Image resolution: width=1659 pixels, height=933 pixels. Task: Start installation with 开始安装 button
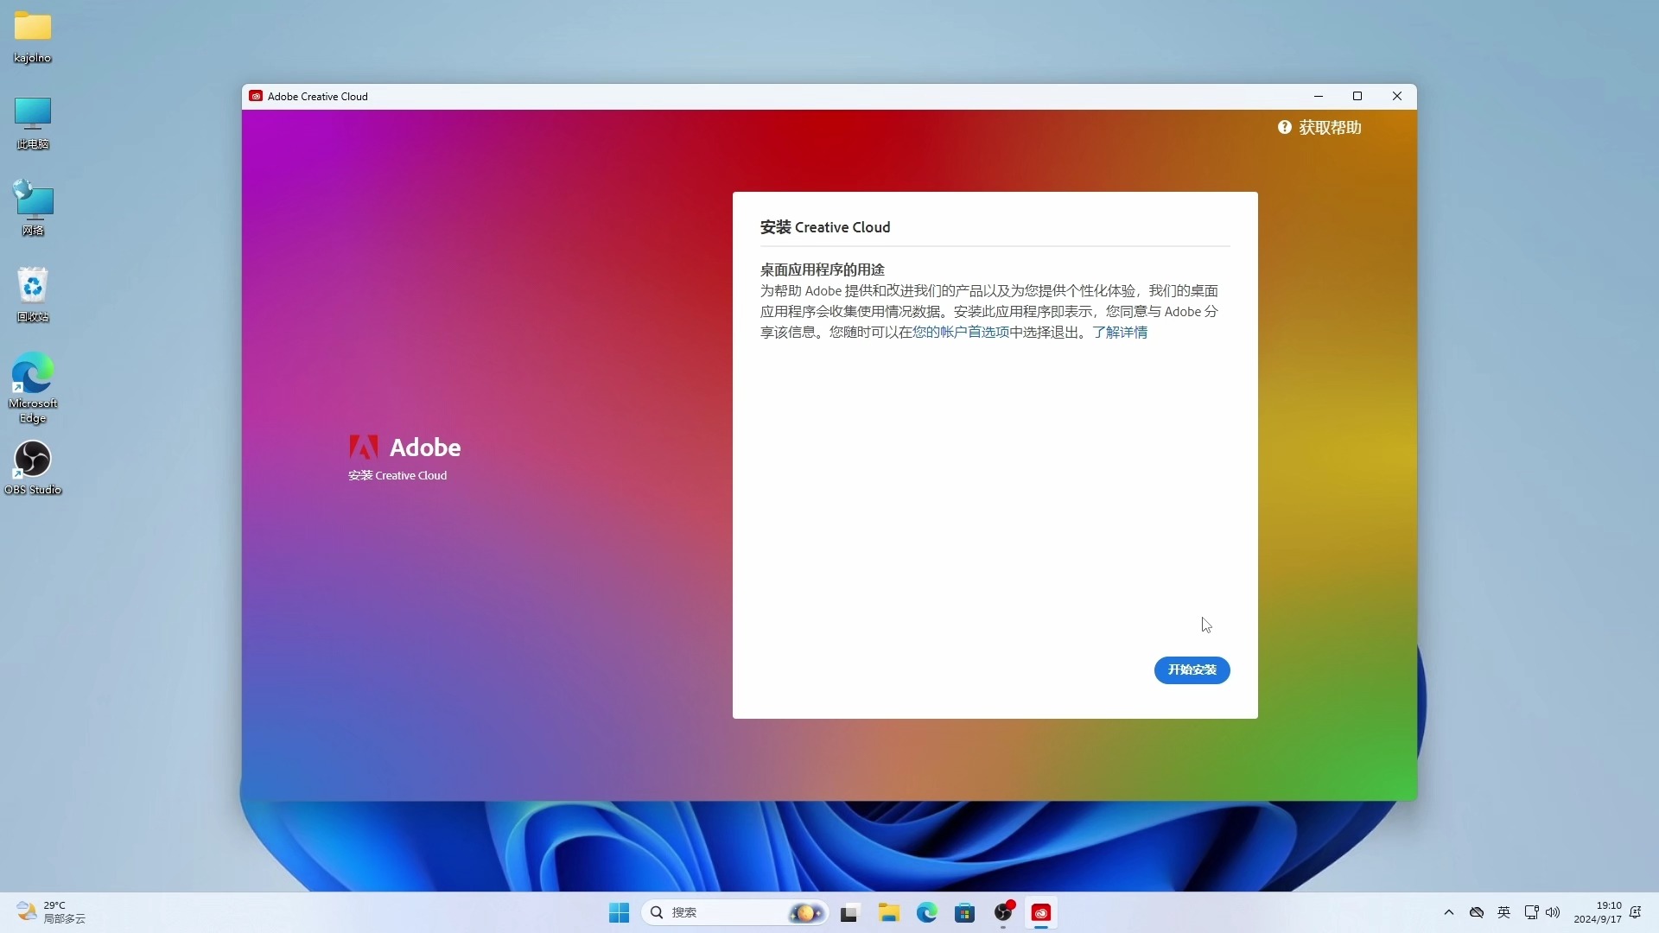coord(1192,670)
